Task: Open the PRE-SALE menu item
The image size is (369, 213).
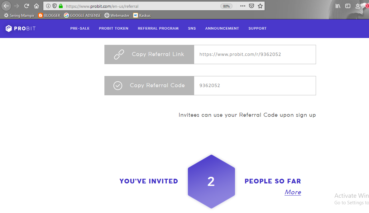Action: coord(80,28)
